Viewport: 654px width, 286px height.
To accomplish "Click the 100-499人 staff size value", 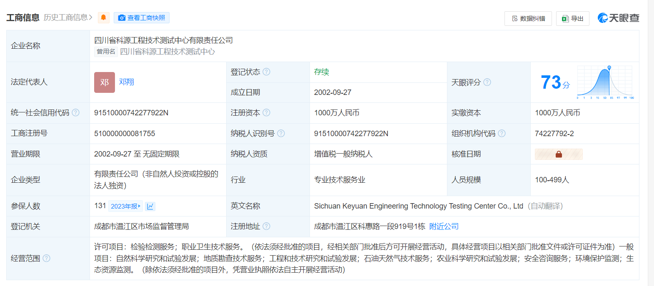I will (552, 180).
